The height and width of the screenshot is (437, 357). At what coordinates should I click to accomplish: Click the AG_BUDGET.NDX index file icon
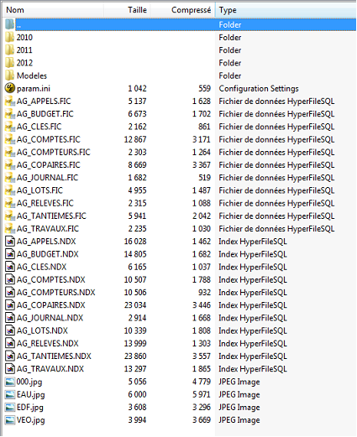point(10,254)
